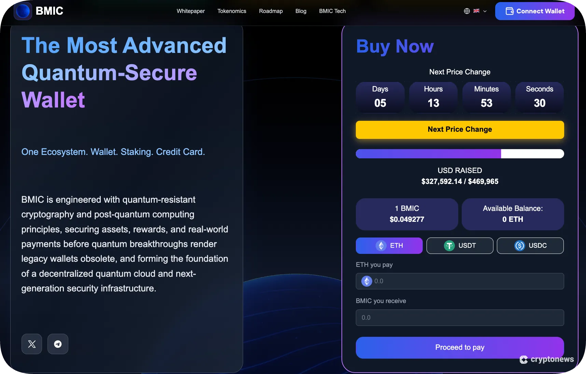The image size is (586, 374).
Task: Open the Roadmap menu item
Action: 271,11
